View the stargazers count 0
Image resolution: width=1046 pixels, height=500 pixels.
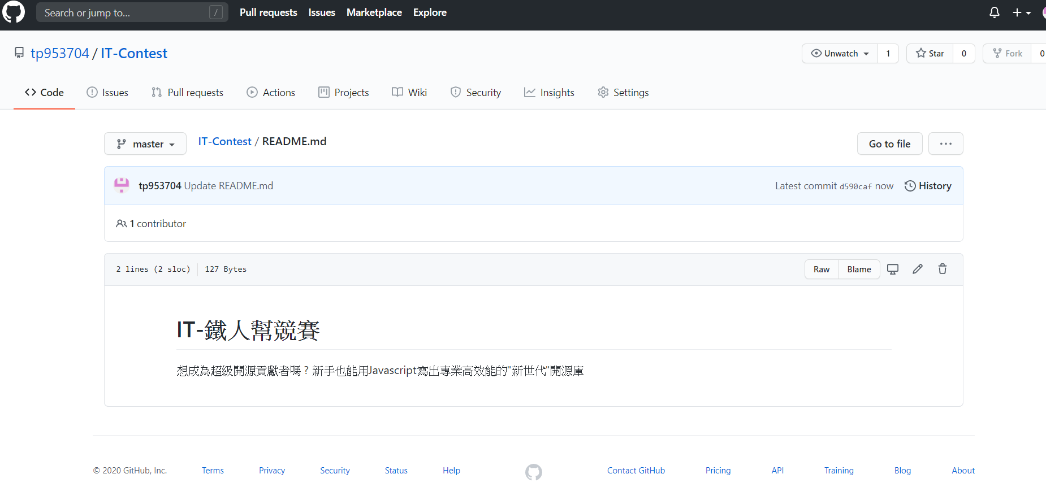click(964, 53)
